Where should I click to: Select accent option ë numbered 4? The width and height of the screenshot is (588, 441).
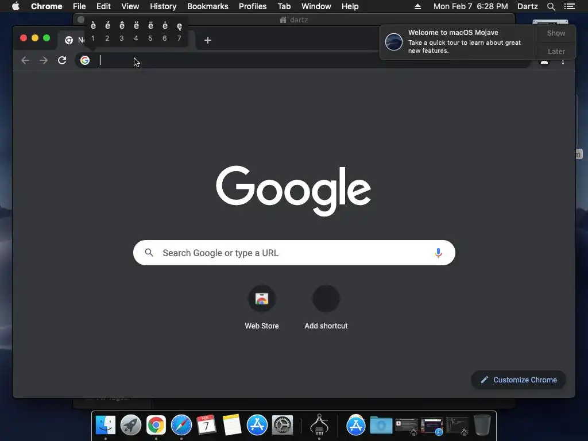pyautogui.click(x=136, y=31)
